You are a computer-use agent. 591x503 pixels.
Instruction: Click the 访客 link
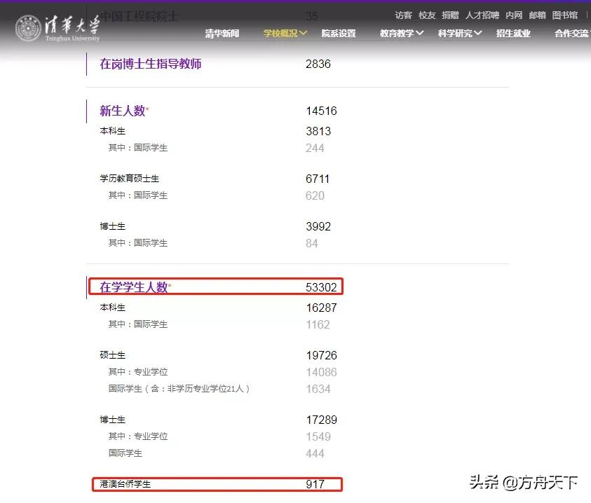(403, 14)
